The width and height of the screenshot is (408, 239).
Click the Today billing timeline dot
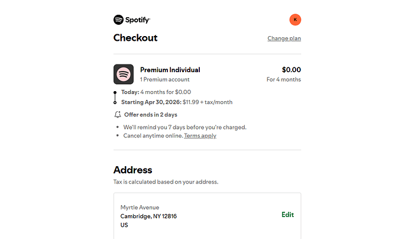click(x=115, y=92)
